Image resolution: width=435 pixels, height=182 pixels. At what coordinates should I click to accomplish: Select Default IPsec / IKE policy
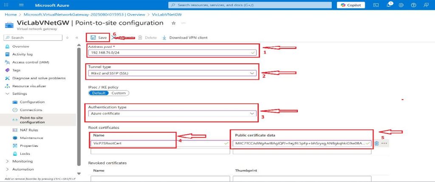[x=98, y=93]
